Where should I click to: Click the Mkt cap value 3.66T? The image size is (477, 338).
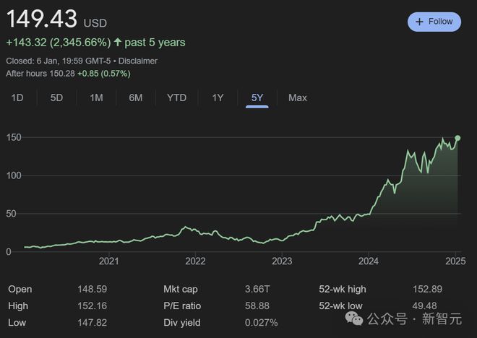(256, 289)
